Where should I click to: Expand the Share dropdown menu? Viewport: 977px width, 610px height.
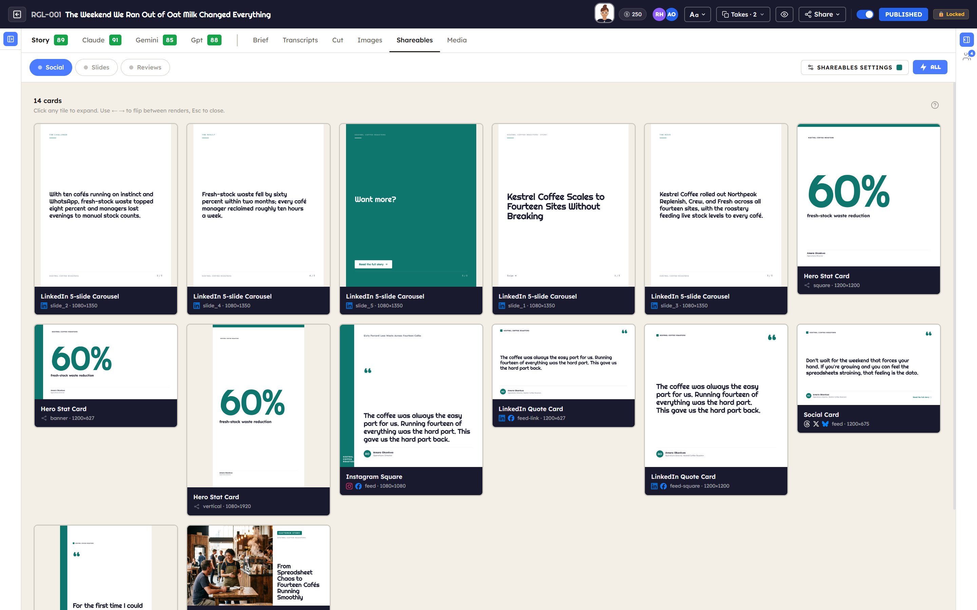click(x=822, y=14)
